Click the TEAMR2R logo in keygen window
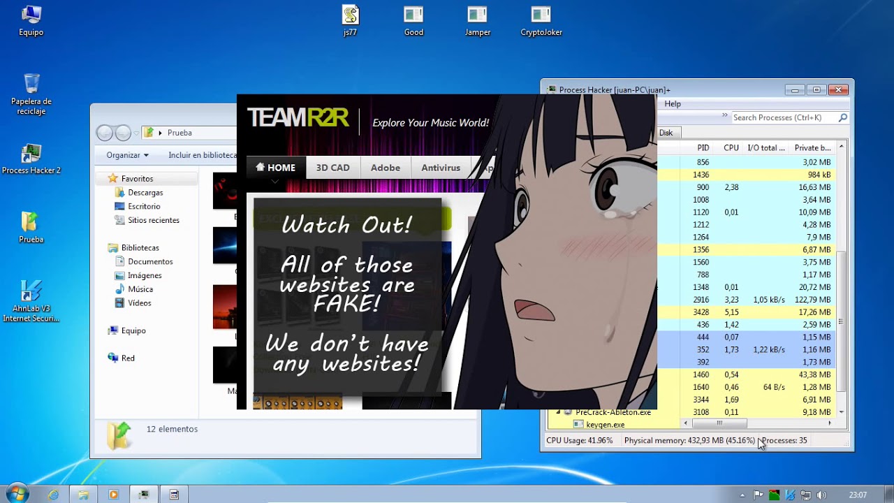The width and height of the screenshot is (894, 503). click(x=298, y=118)
